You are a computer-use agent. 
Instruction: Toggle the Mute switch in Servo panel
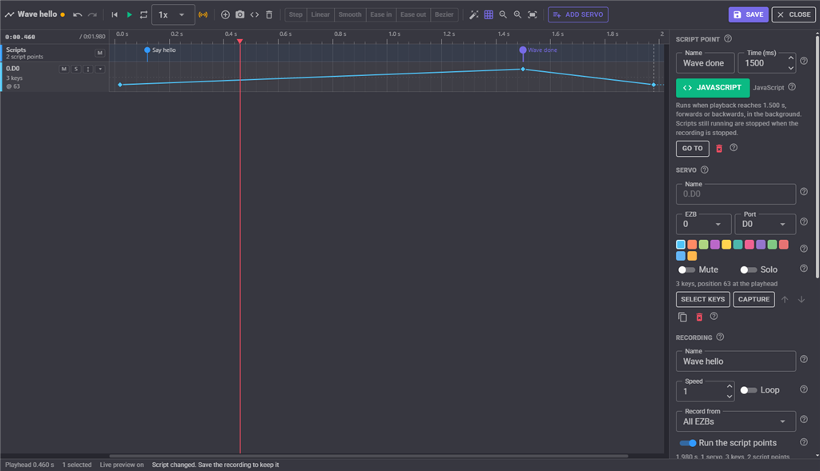click(x=686, y=270)
